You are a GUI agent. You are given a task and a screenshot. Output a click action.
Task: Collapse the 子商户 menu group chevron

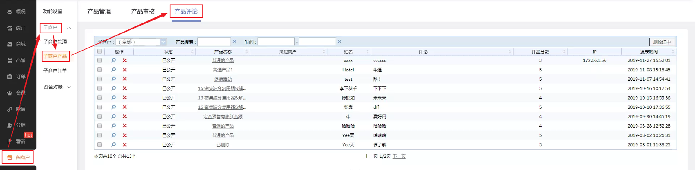(x=69, y=28)
